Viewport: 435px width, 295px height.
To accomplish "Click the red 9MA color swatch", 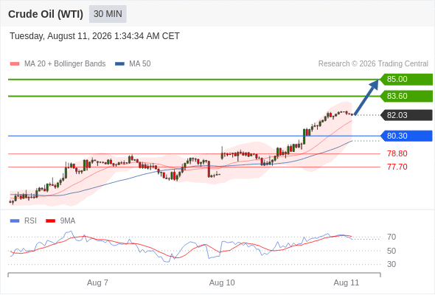I will pyautogui.click(x=50, y=221).
